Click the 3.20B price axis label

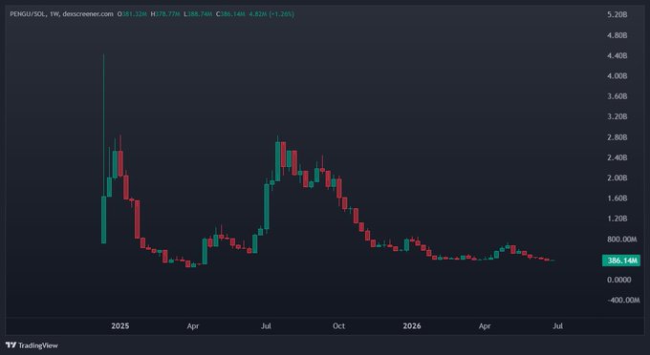pyautogui.click(x=617, y=116)
